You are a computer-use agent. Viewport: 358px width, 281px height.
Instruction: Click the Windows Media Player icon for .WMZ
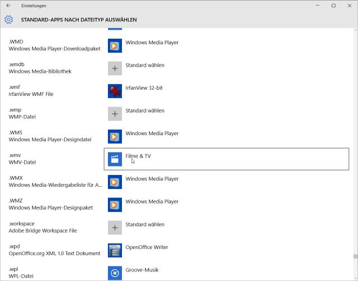(x=115, y=205)
